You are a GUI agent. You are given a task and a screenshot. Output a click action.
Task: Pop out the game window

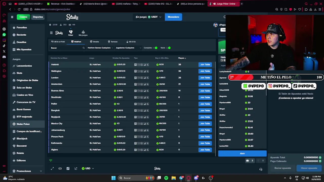click(76, 169)
